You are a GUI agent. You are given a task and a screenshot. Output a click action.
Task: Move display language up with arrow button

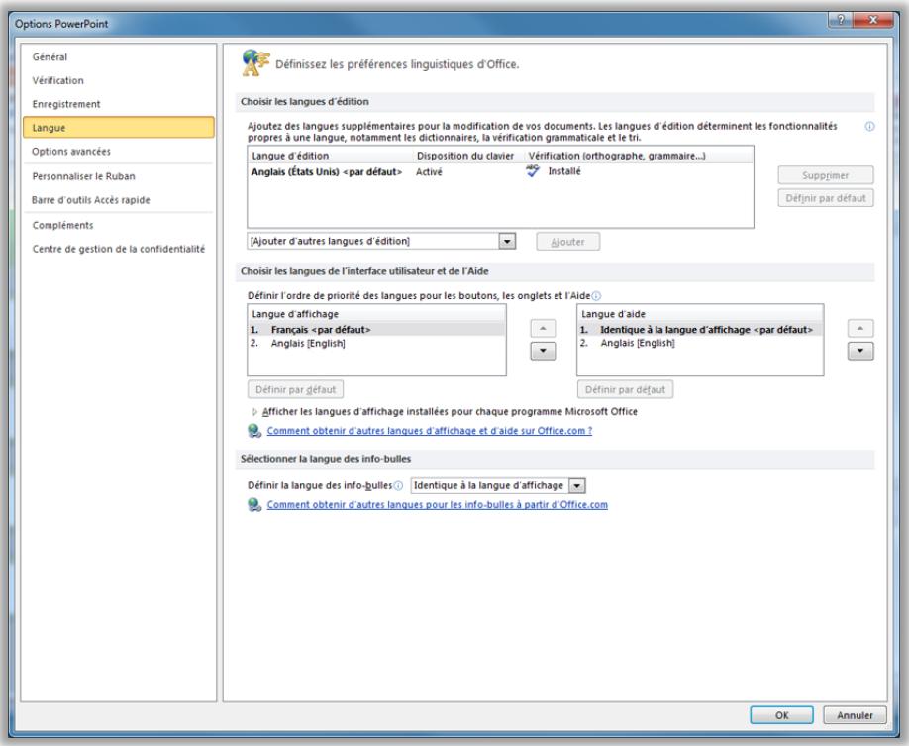coord(544,328)
